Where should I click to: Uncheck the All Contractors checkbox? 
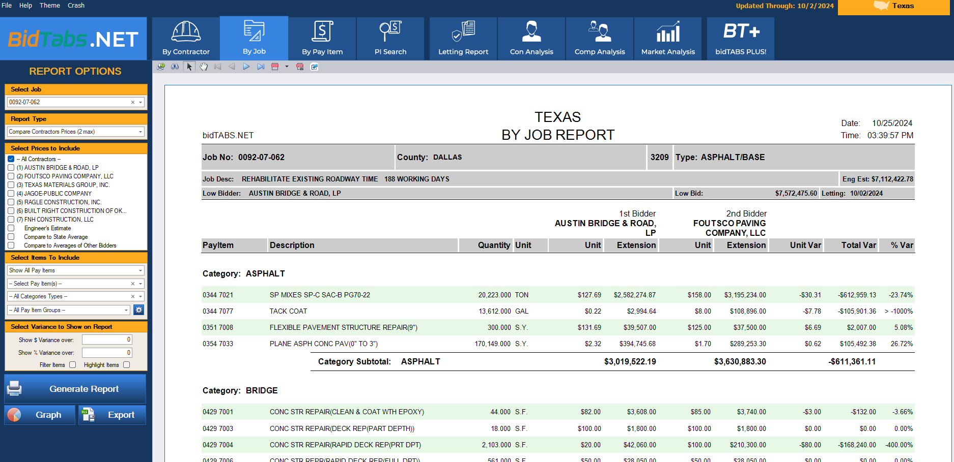pos(11,159)
